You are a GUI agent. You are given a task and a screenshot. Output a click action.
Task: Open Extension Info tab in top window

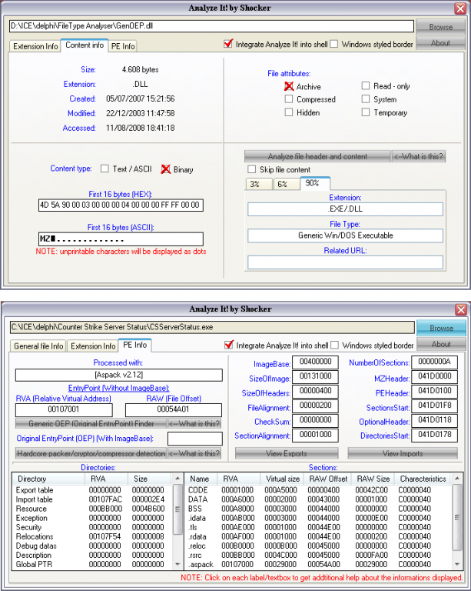pyautogui.click(x=35, y=46)
